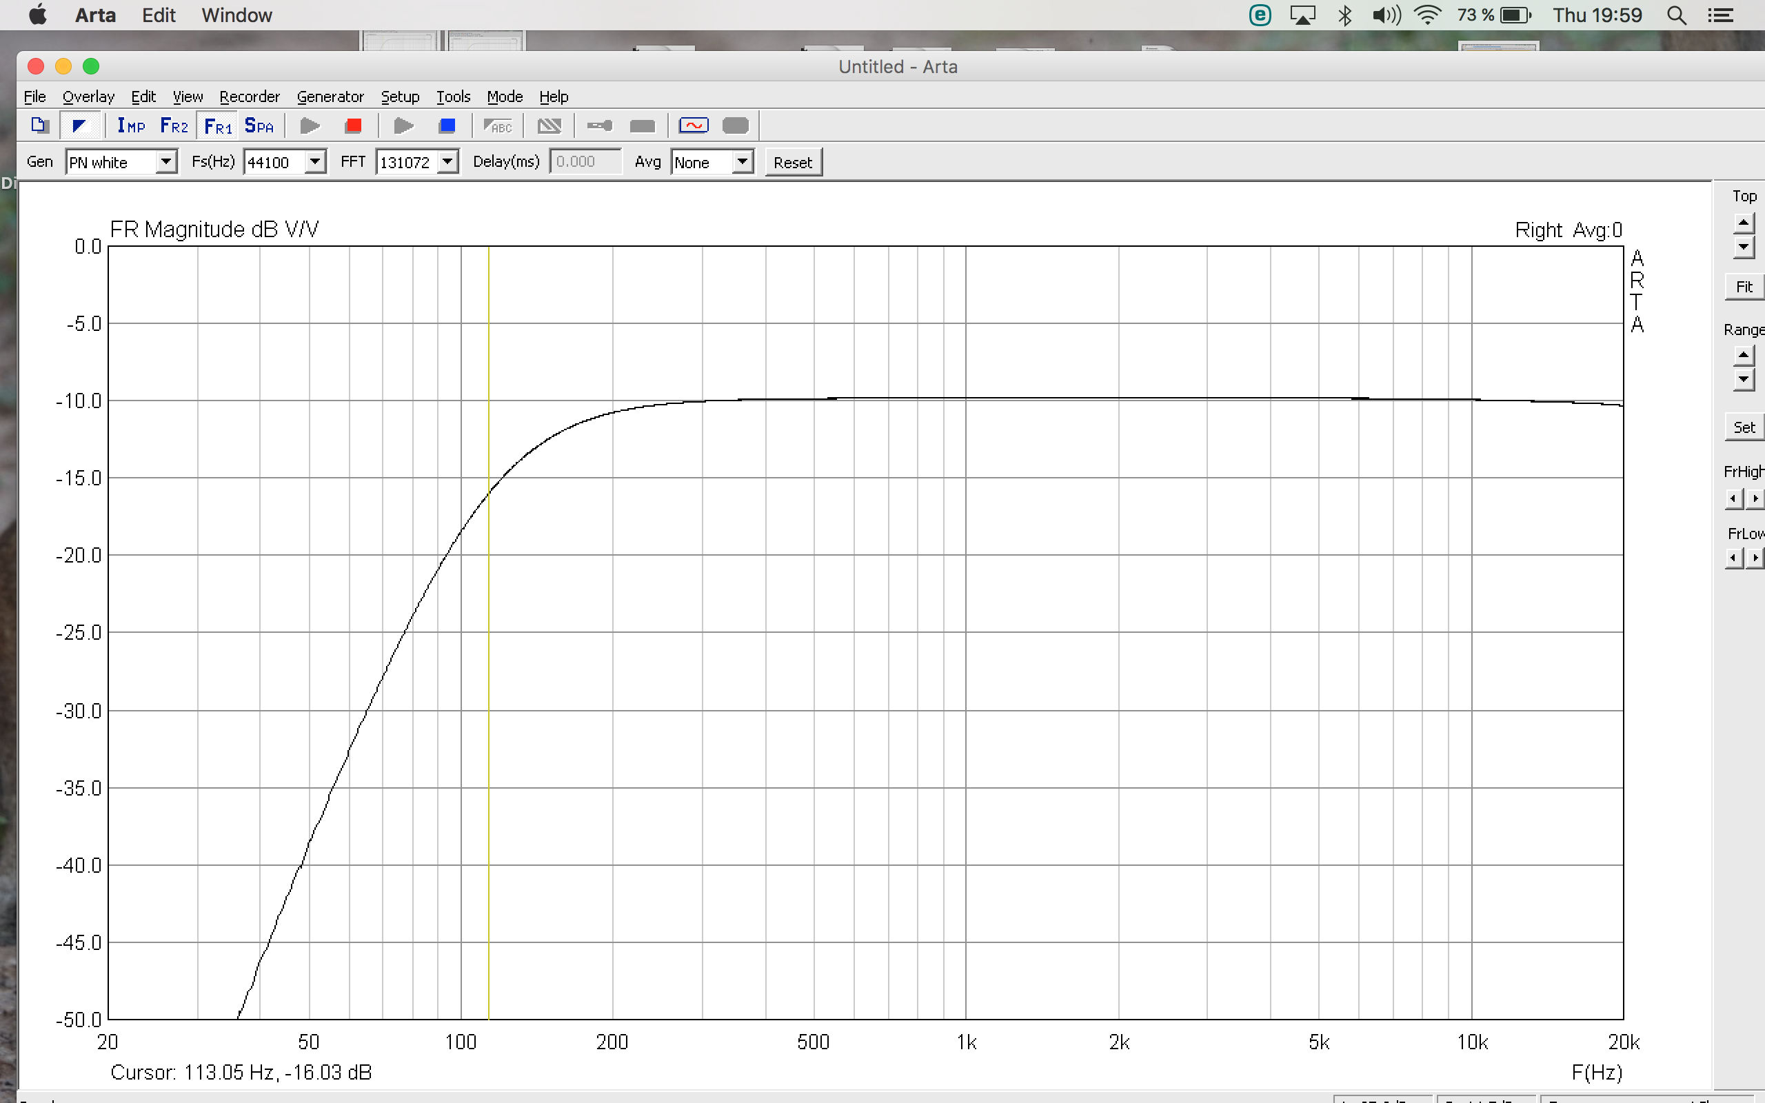Viewport: 1765px width, 1103px height.
Task: Click the second gray play arrow
Action: [x=403, y=126]
